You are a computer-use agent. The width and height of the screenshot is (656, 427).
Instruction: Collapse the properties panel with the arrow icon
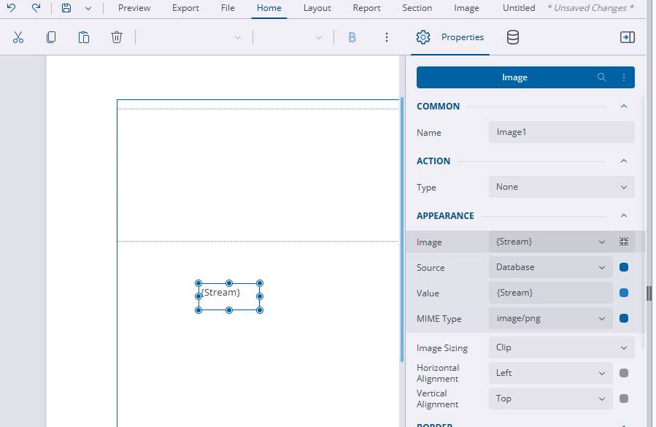(627, 37)
